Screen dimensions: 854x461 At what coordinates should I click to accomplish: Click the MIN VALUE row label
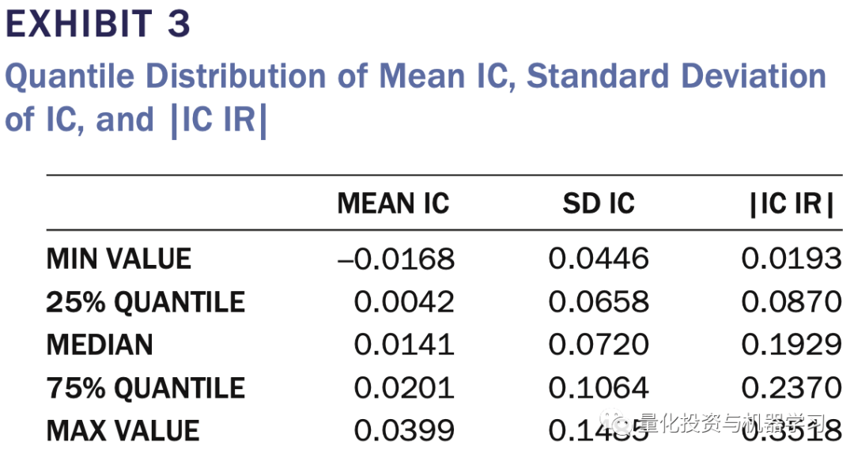tap(119, 259)
